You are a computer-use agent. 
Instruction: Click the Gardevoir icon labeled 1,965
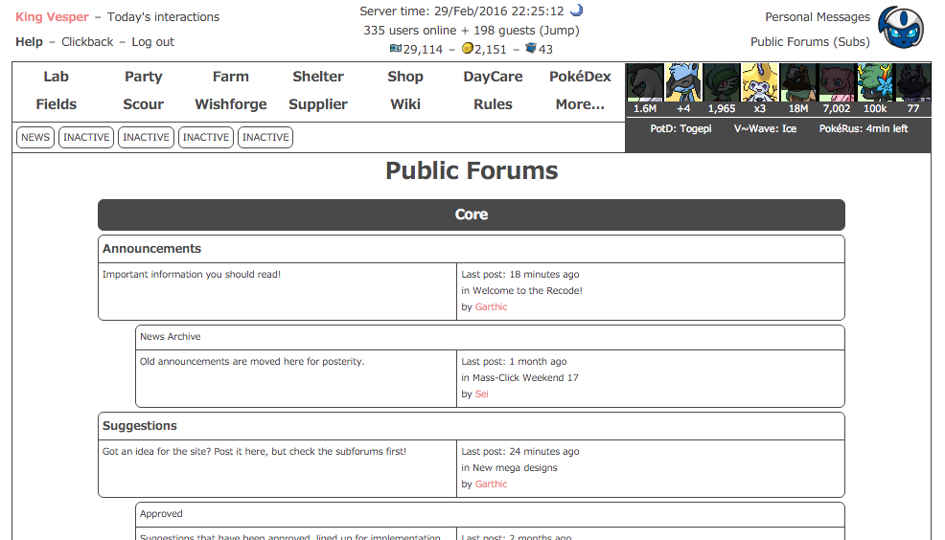tap(722, 83)
